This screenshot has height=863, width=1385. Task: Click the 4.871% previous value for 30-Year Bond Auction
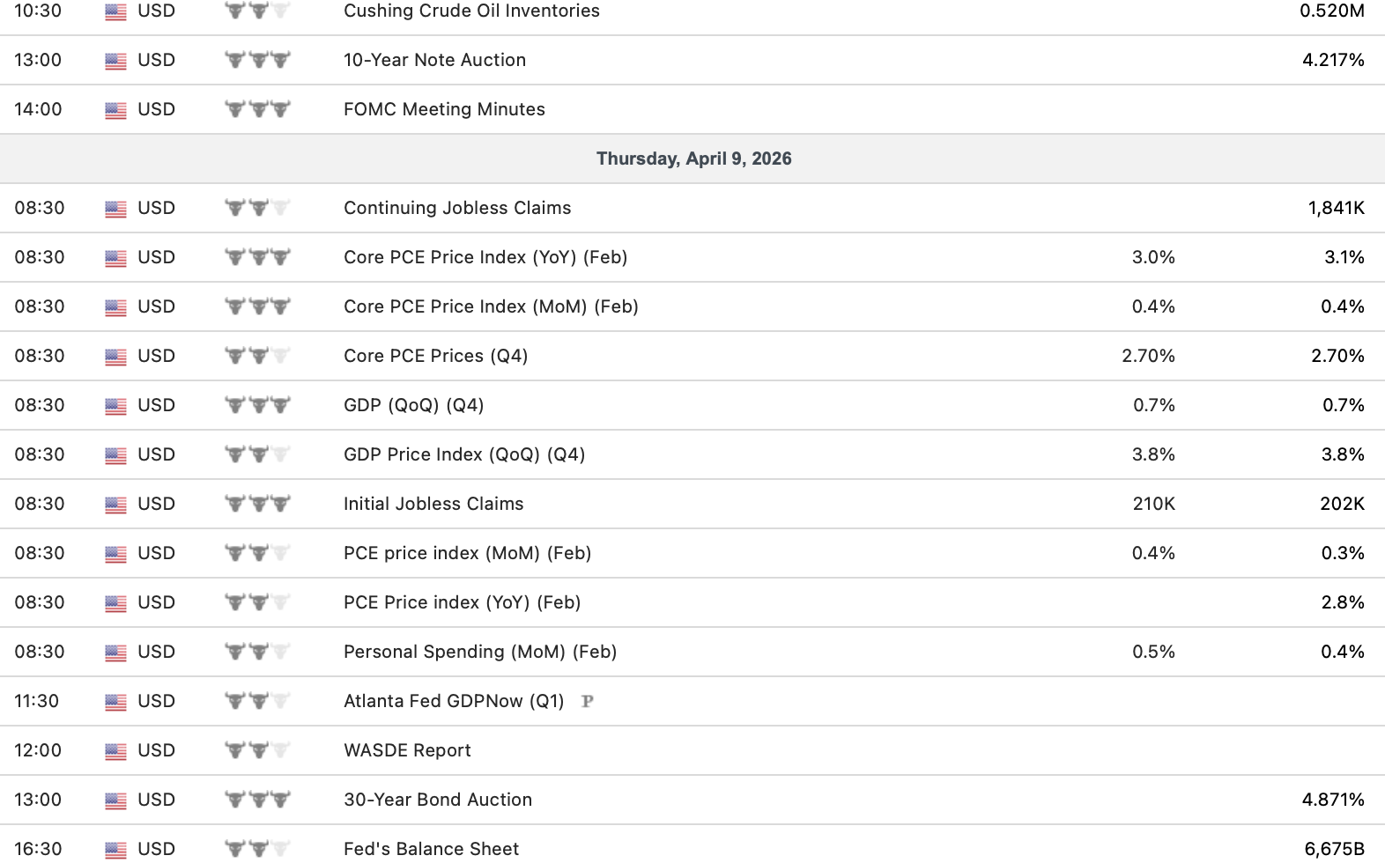(x=1333, y=800)
